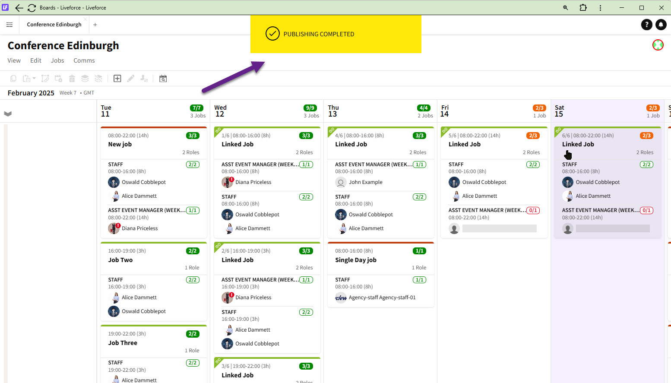Add a new board tab with plus

95,25
